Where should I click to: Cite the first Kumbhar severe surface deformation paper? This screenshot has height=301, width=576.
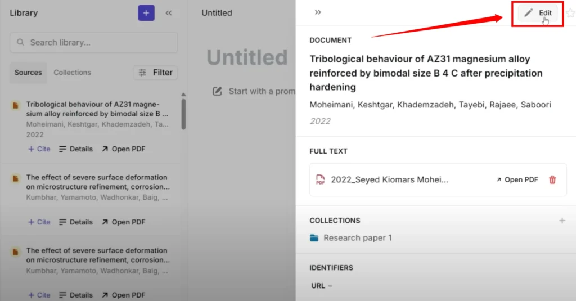tap(39, 222)
